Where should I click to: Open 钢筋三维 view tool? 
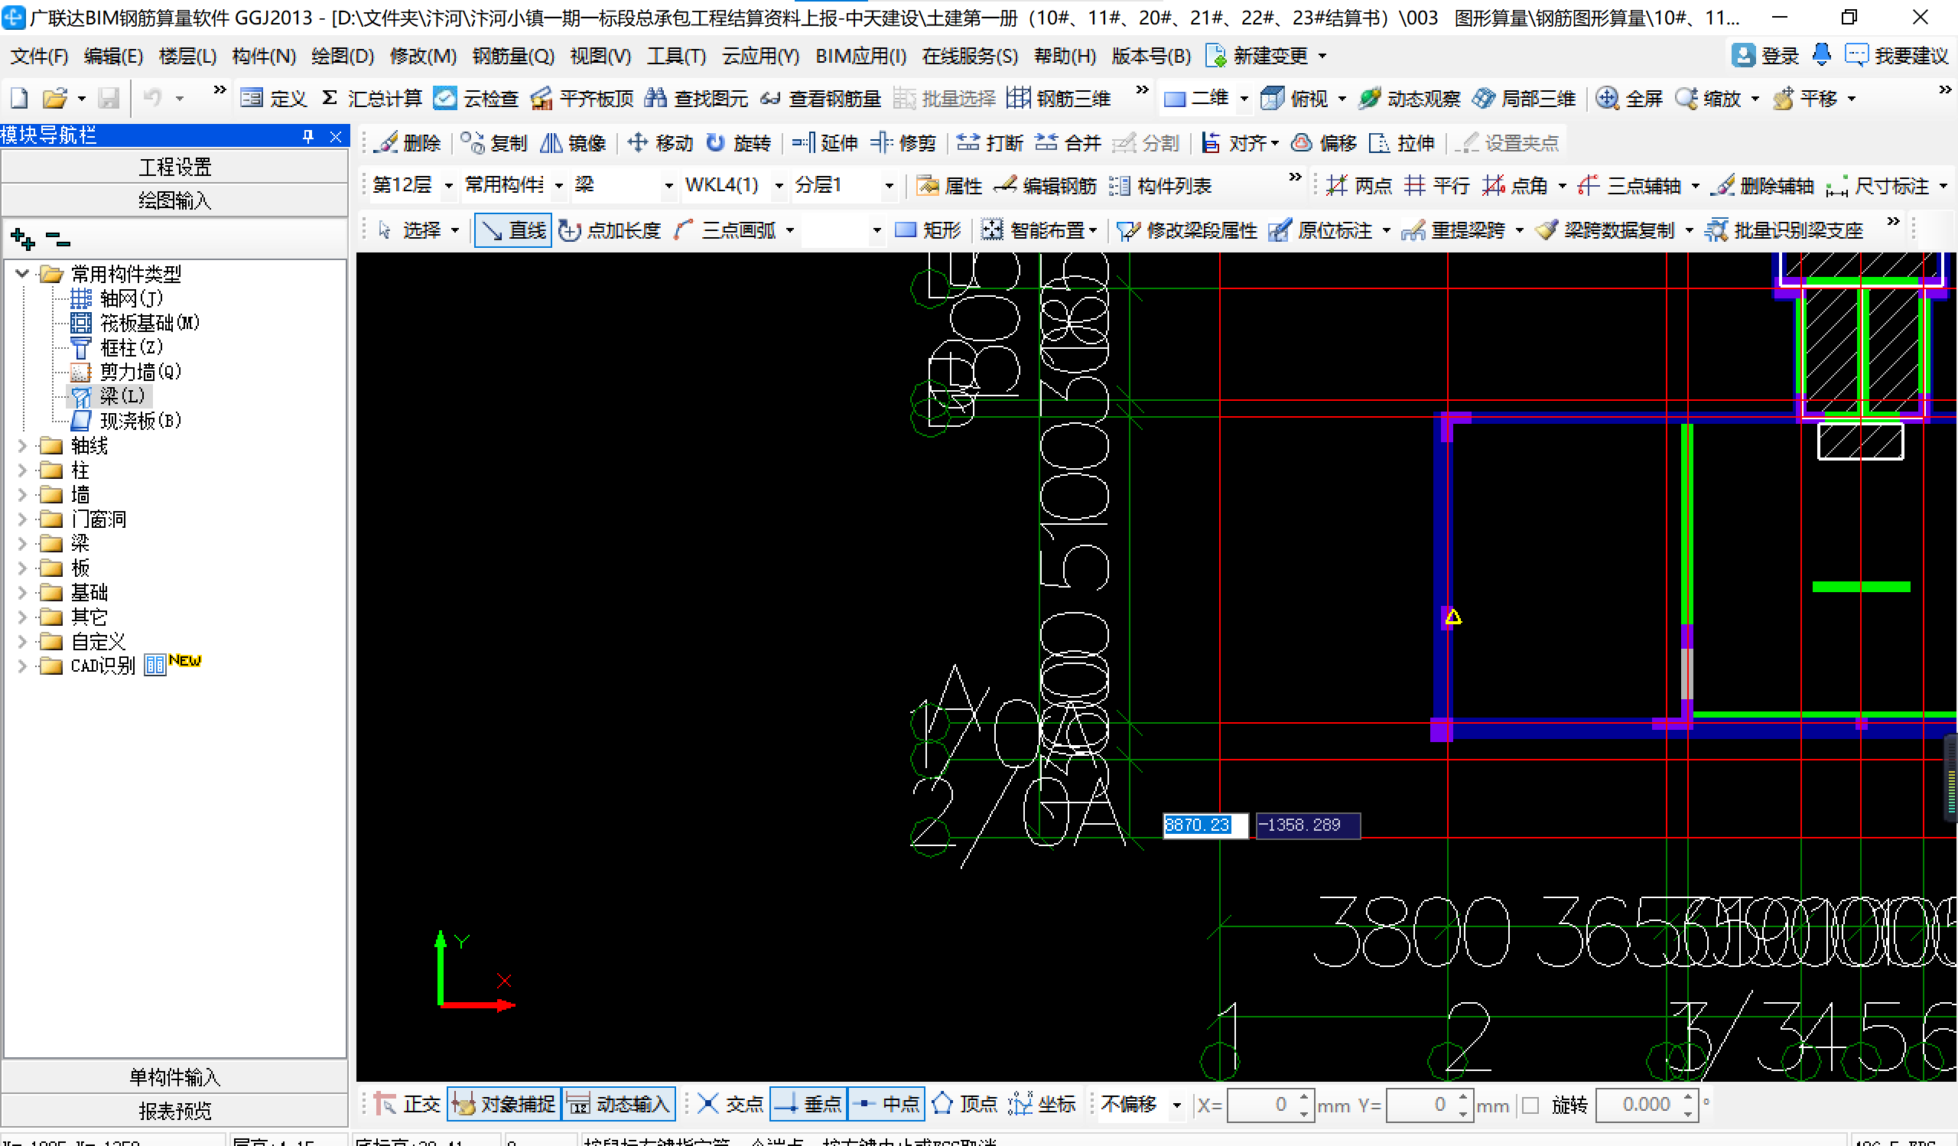click(1059, 98)
